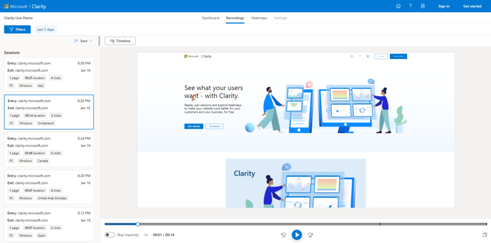Viewport: 491px width, 243px height.
Task: Click the "00:25 duration" tag
Action: (x=35, y=78)
